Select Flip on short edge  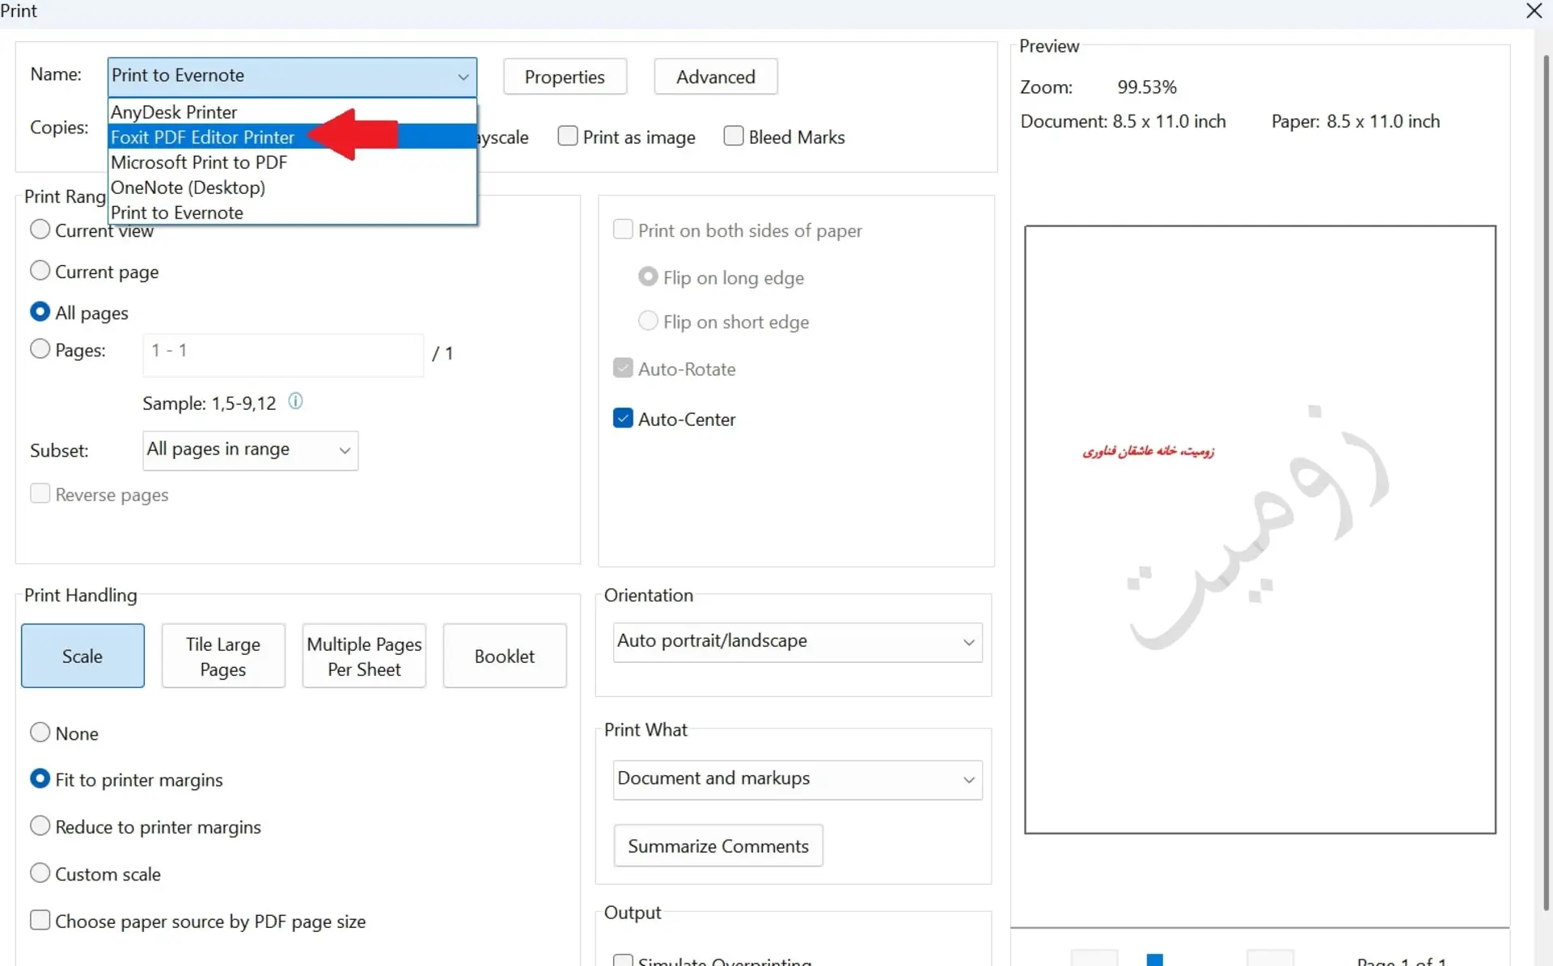click(x=648, y=321)
